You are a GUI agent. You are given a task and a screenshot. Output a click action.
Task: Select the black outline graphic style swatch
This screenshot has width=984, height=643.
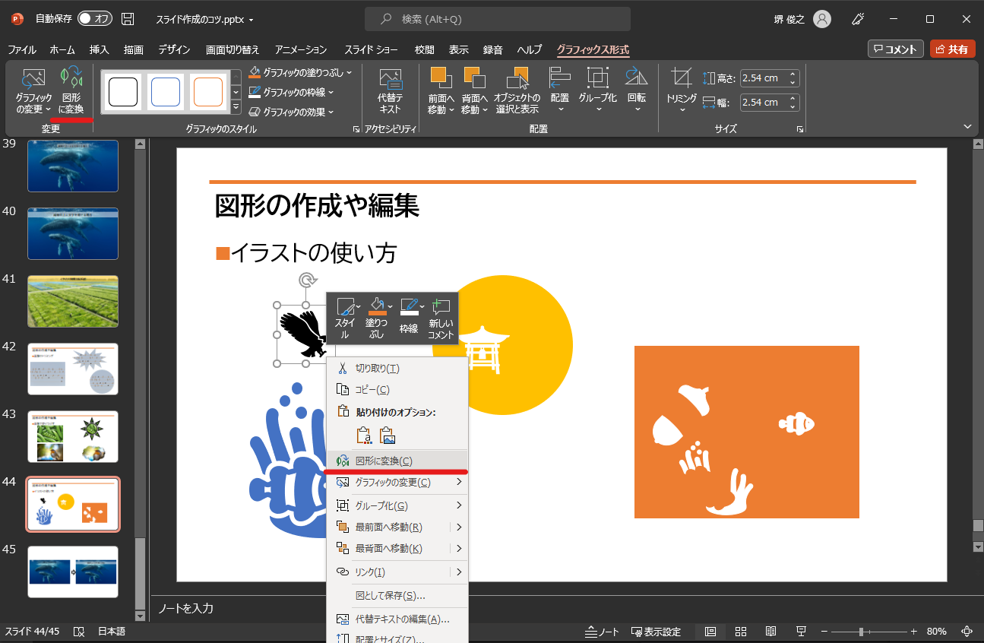[123, 91]
